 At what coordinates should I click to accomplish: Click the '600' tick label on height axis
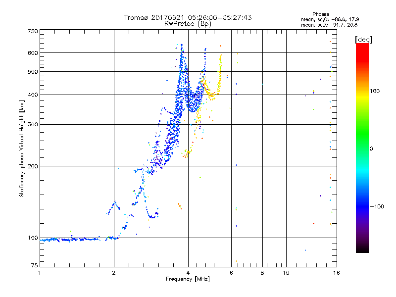[33, 53]
